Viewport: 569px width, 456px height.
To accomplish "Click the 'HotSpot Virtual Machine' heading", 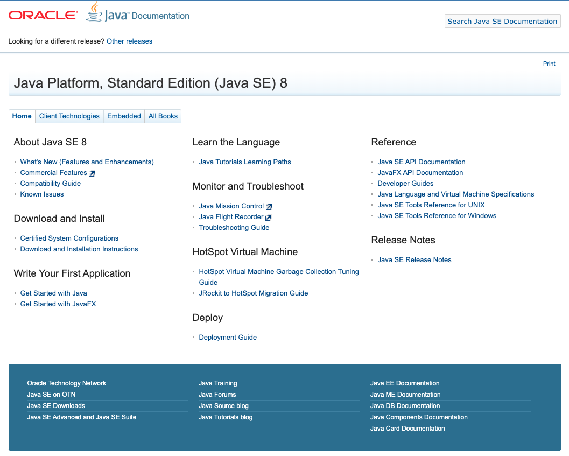I will (x=245, y=252).
